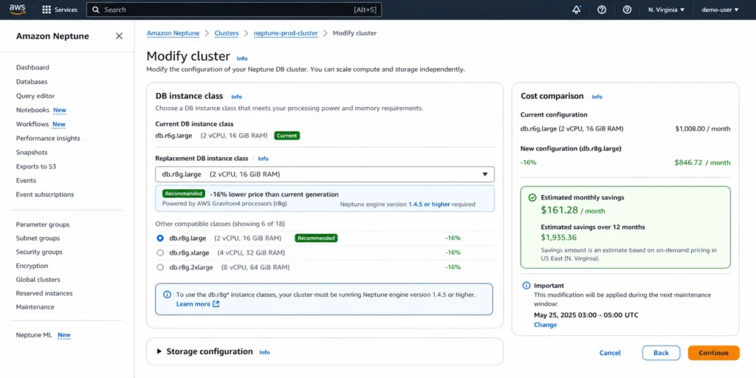
Task: Click Amazon Neptune breadcrumb link
Action: pos(173,33)
